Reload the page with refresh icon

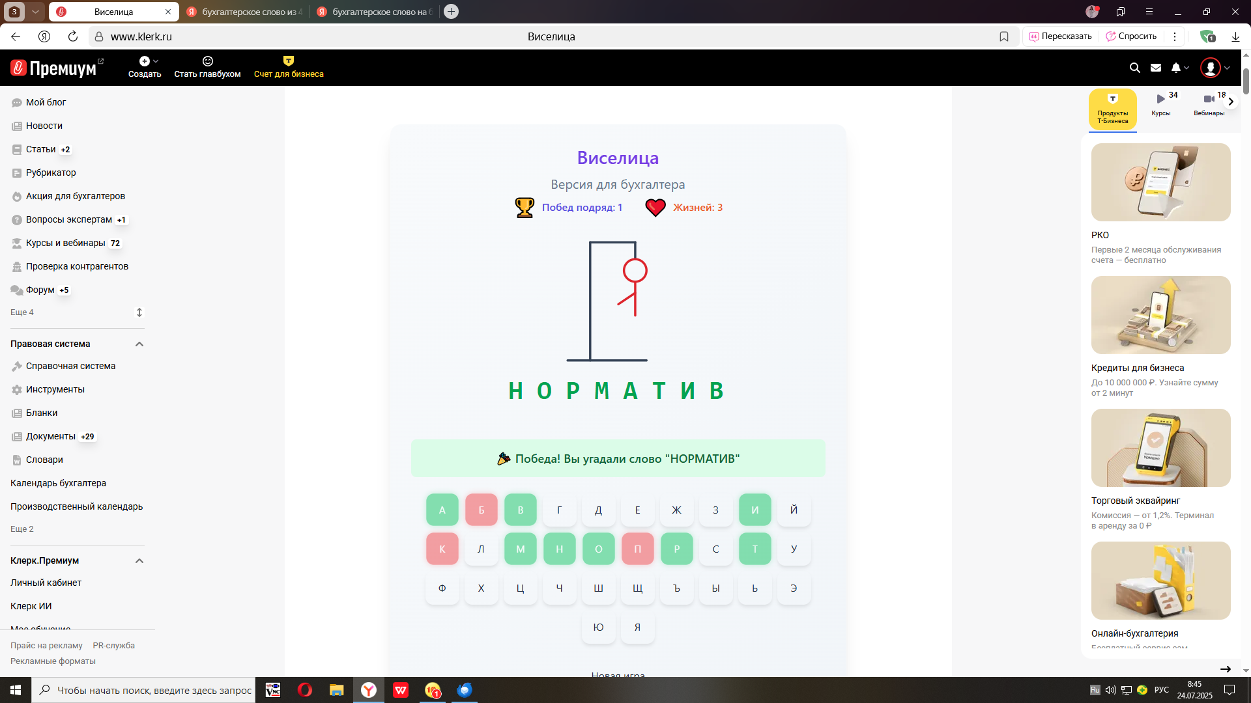coord(73,36)
